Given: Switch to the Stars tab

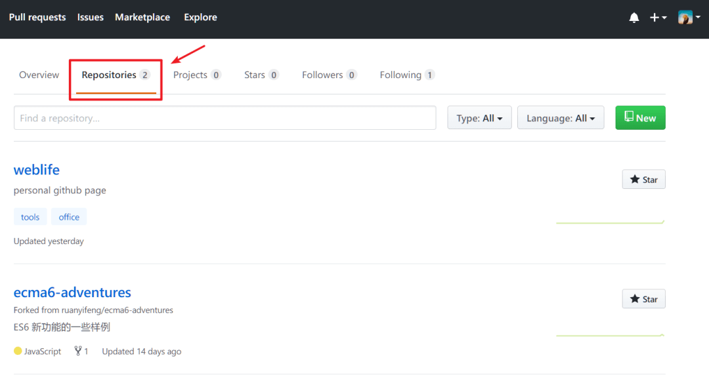Looking at the screenshot, I should click(x=261, y=75).
